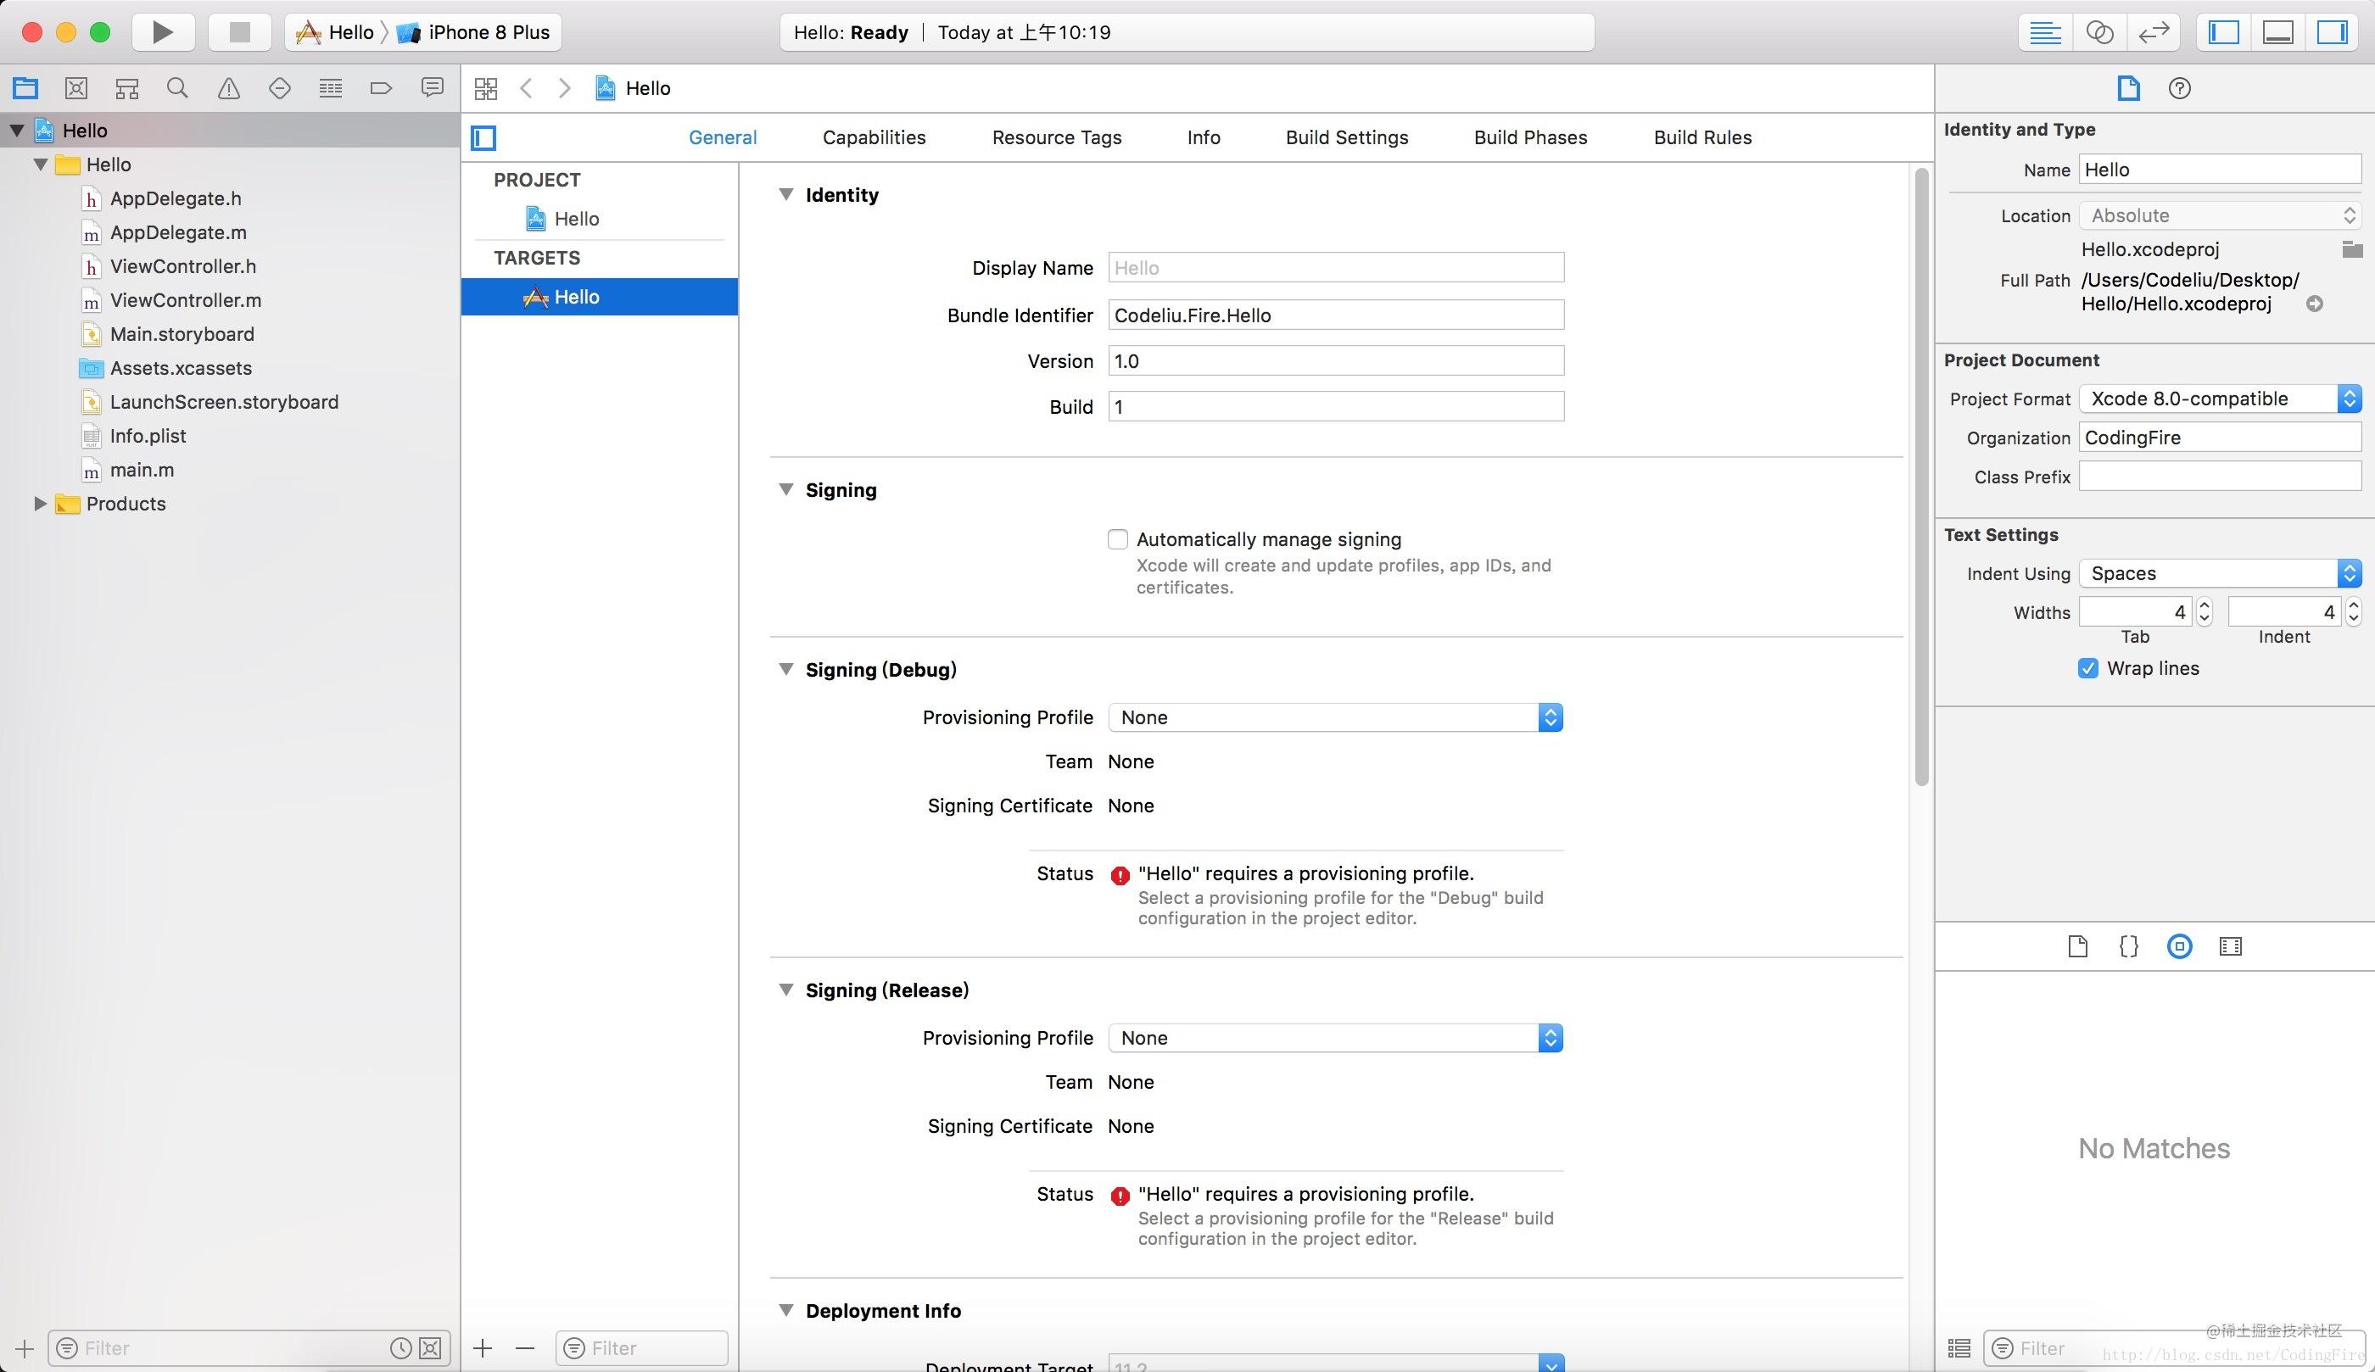The width and height of the screenshot is (2375, 1372).
Task: Go forward in editor history
Action: [x=565, y=88]
